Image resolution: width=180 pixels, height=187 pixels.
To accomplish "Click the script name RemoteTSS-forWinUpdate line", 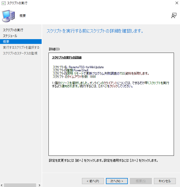I will pyautogui.click(x=78, y=67).
